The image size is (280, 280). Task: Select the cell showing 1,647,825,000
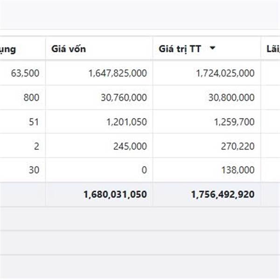point(99,73)
